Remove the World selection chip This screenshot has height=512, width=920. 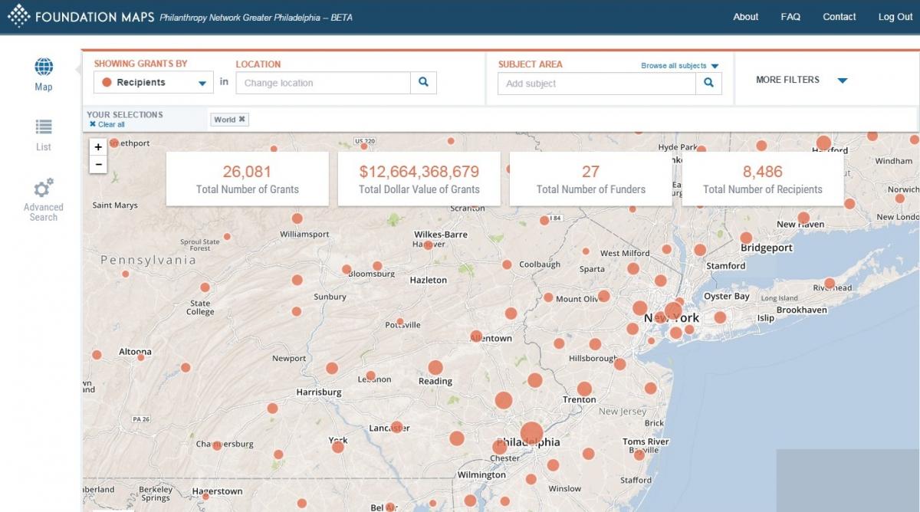click(x=242, y=119)
